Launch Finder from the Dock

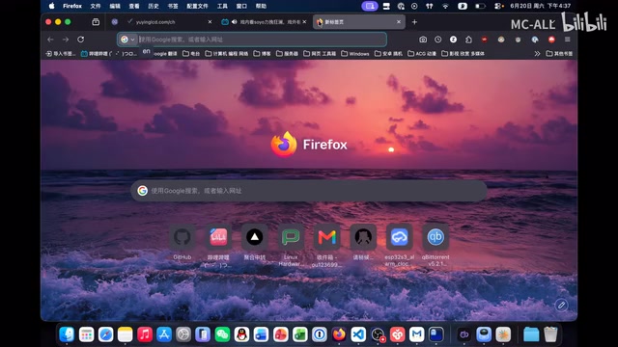67,334
